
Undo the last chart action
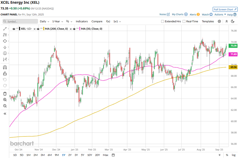5,80
